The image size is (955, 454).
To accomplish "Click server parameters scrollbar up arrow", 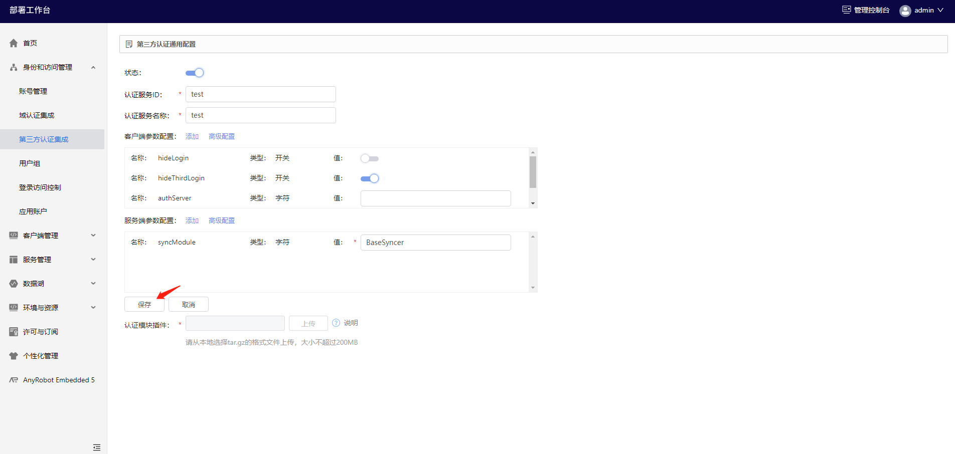I will (x=533, y=236).
